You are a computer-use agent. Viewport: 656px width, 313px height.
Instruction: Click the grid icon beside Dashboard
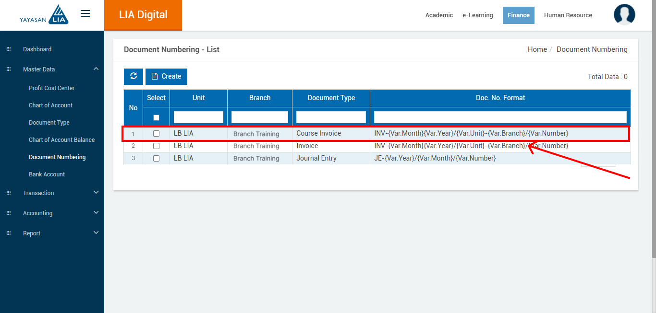pos(8,49)
